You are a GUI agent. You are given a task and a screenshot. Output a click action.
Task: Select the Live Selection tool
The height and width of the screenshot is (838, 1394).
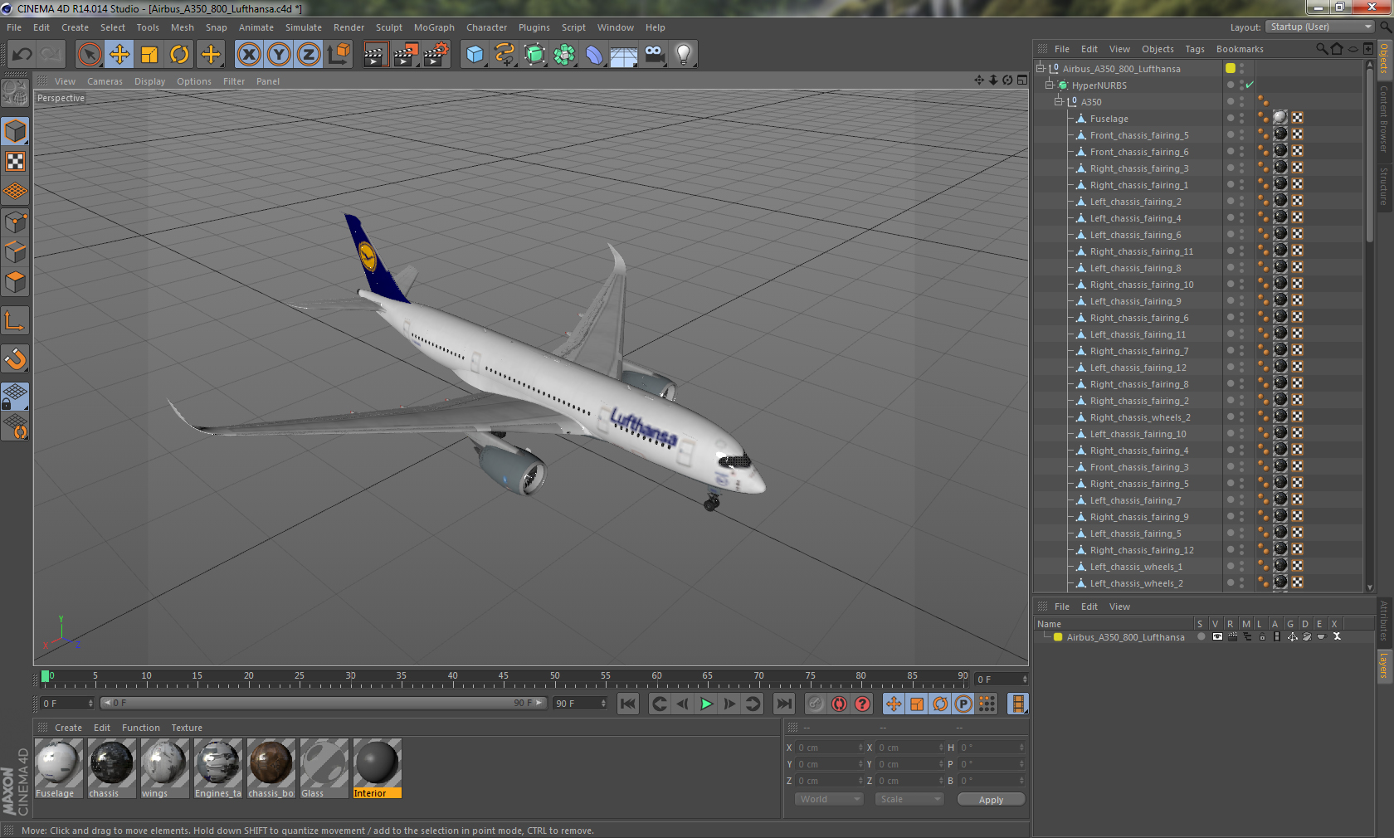89,55
